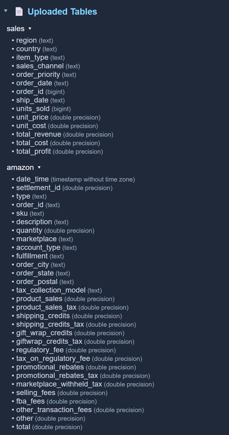Screen dimensions: 229x435
Task: Click the date_time column in amazon
Action: click(x=32, y=179)
